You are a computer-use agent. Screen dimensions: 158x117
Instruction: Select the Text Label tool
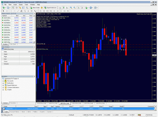[32, 11]
